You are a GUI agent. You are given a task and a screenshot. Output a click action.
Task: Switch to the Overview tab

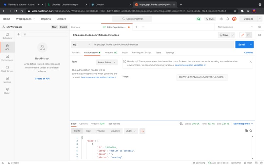click(x=76, y=27)
